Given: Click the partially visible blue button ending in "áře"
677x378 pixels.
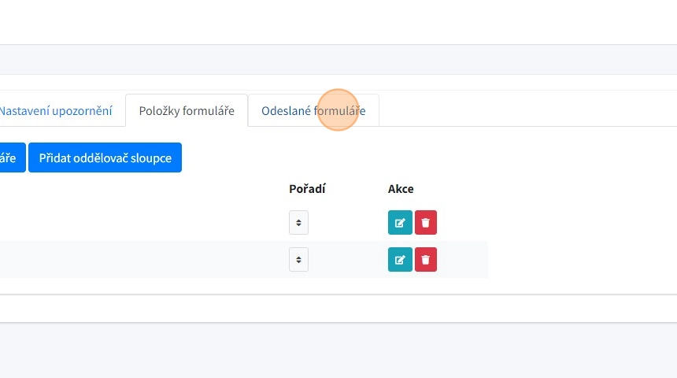Looking at the screenshot, I should coord(11,157).
